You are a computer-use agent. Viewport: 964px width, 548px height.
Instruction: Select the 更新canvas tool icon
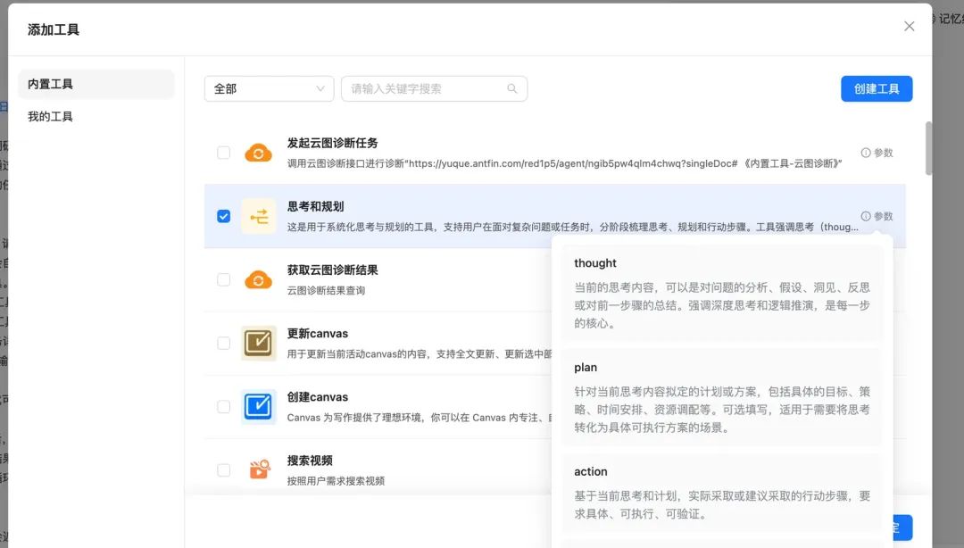pos(259,342)
